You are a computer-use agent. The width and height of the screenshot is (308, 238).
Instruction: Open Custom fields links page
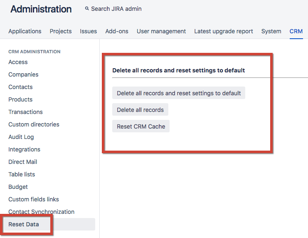[x=34, y=199]
